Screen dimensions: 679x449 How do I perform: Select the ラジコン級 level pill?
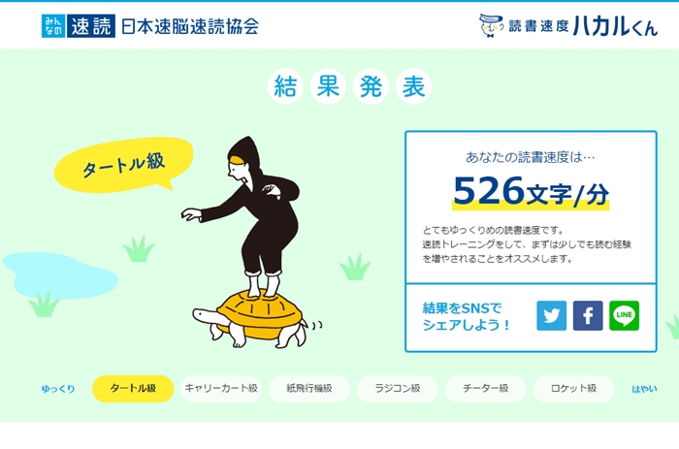click(x=397, y=388)
